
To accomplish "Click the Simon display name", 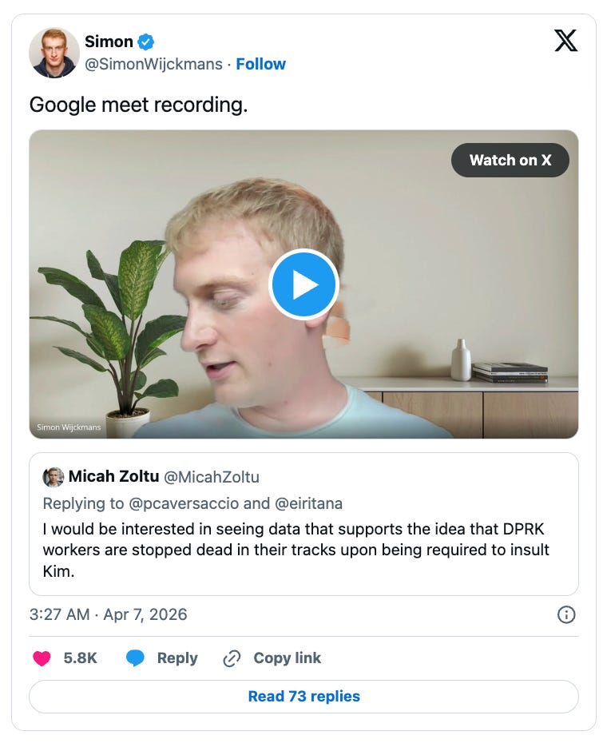I will (109, 42).
